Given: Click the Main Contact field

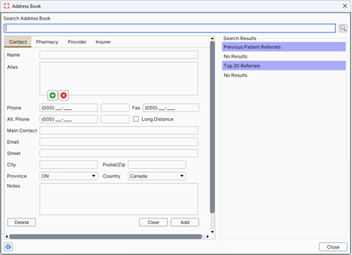Looking at the screenshot, I should (x=119, y=131).
